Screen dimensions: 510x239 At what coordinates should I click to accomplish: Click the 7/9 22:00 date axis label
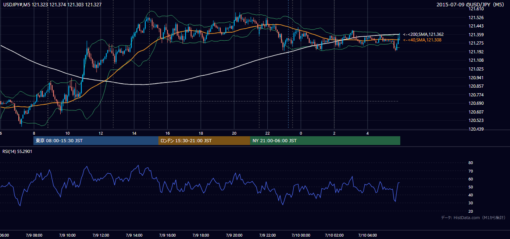coord(268,235)
